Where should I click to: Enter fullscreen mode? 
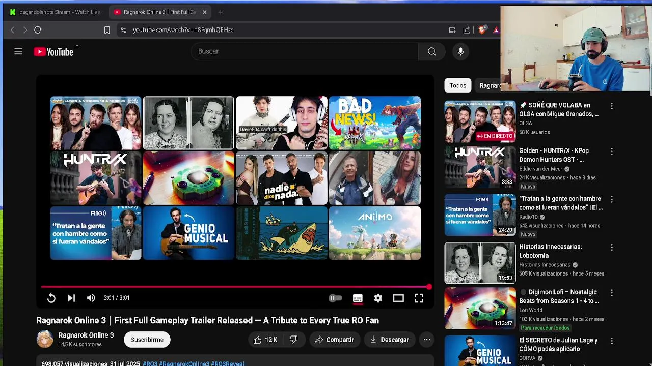click(419, 298)
